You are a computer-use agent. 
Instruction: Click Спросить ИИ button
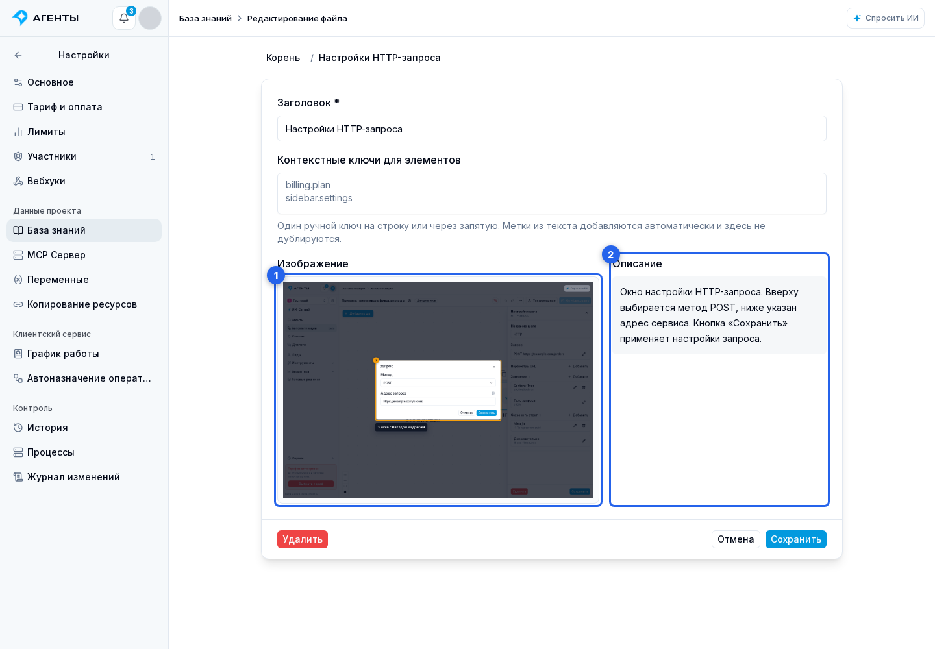886,18
